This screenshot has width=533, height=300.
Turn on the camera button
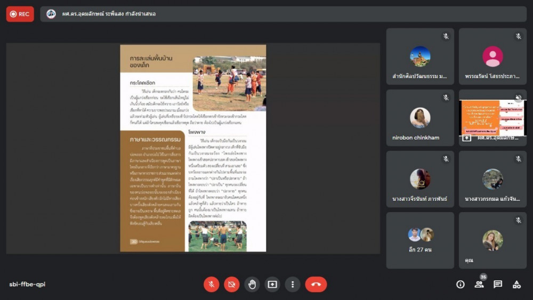coord(231,285)
